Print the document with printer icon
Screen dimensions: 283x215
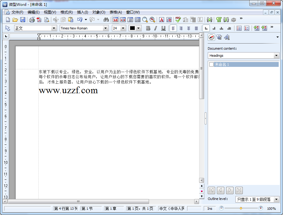pos(32,20)
